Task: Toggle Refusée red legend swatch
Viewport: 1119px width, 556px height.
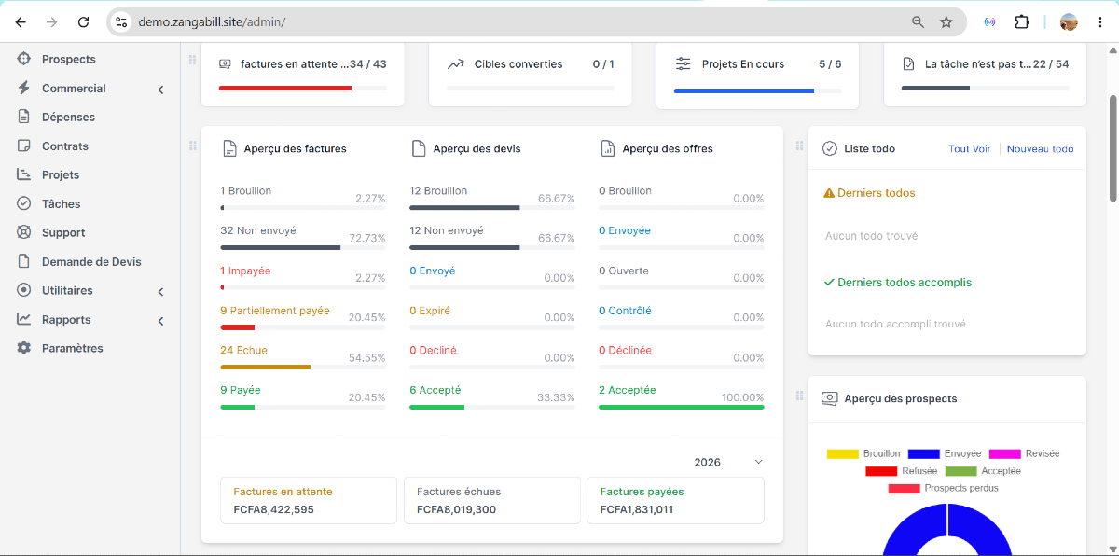Action: point(881,471)
